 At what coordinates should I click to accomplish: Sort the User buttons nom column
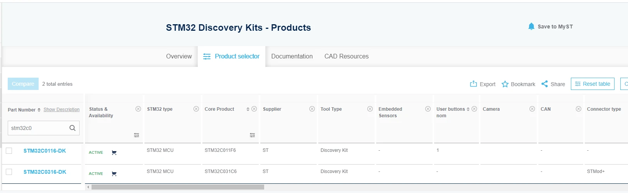pos(468,109)
